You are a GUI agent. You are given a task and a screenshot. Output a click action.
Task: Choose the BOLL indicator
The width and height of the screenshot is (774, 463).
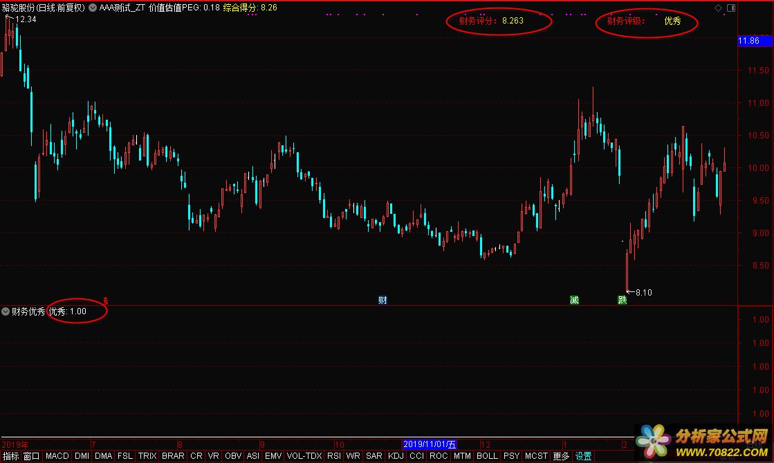487,456
